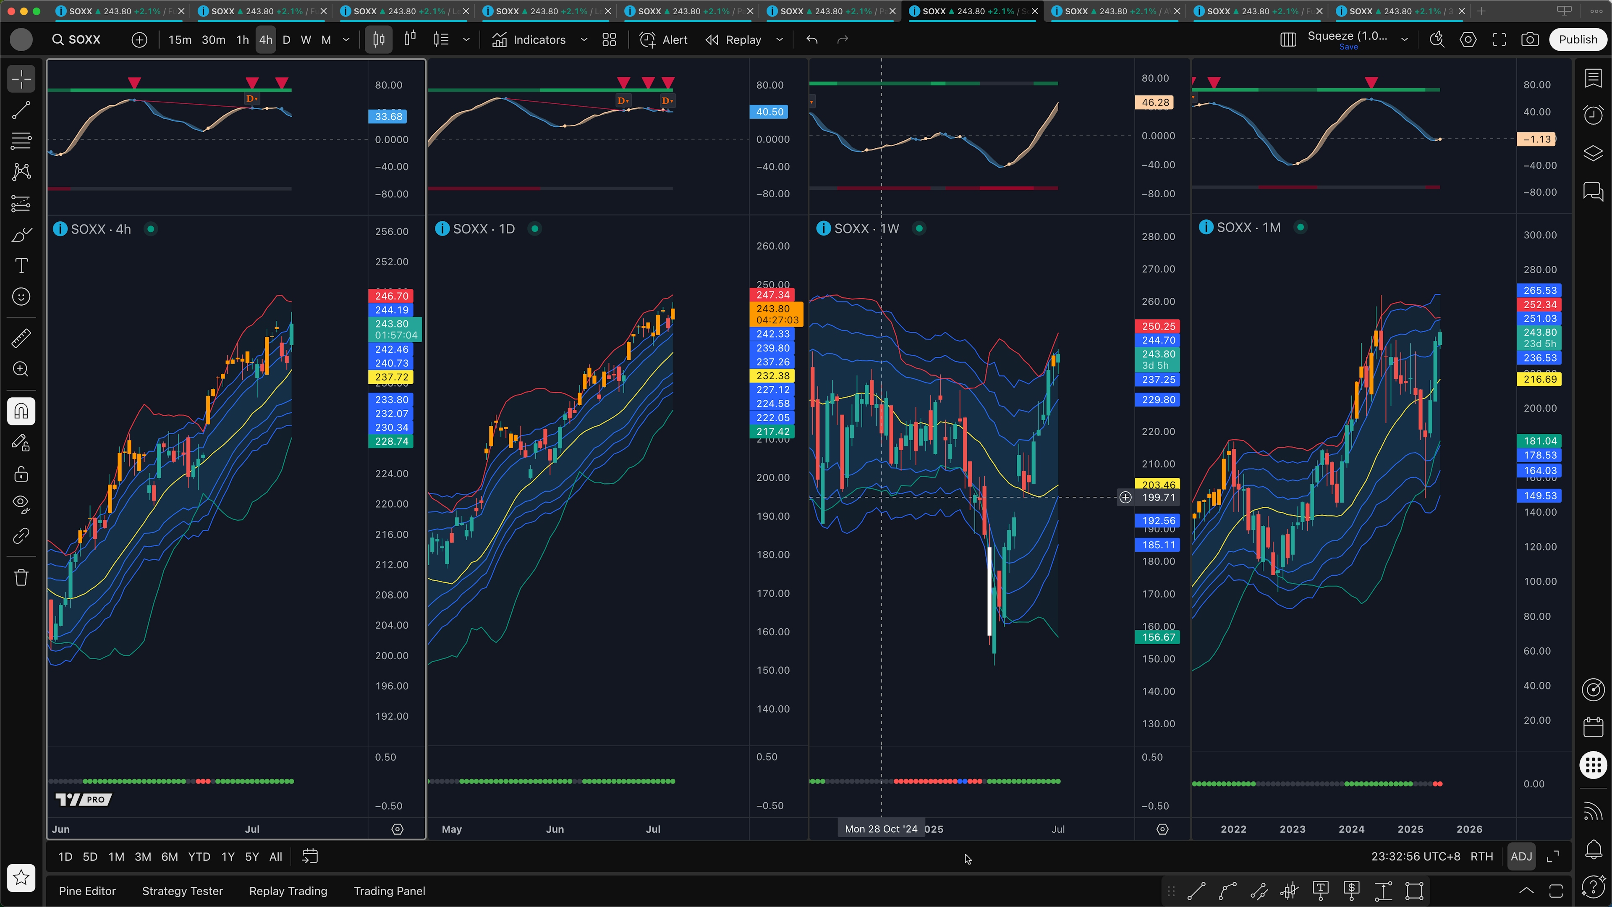Switch to the weekly W timeframe
This screenshot has height=907, width=1612.
pos(306,39)
